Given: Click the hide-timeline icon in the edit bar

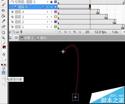Looking at the screenshot, I should [x=10, y=38].
